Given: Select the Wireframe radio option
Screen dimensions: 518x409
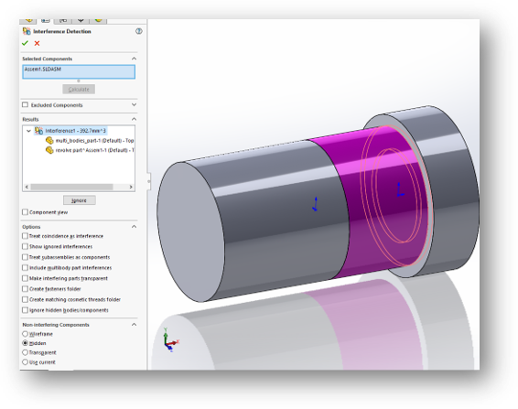Looking at the screenshot, I should (25, 334).
